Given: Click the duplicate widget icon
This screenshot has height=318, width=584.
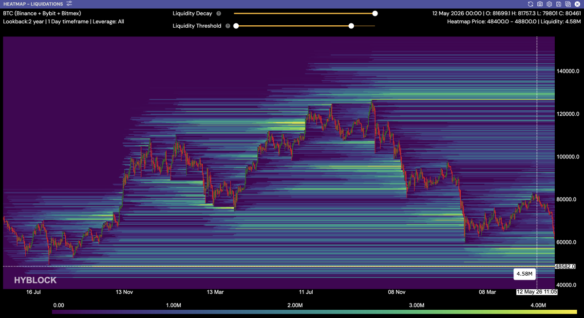Looking at the screenshot, I should pyautogui.click(x=567, y=4).
